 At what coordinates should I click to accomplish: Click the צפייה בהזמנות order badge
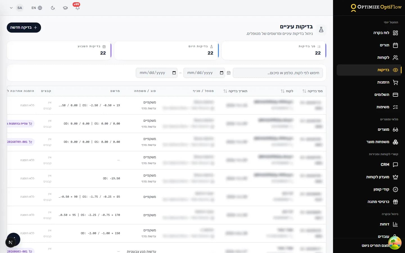[x=21, y=123]
